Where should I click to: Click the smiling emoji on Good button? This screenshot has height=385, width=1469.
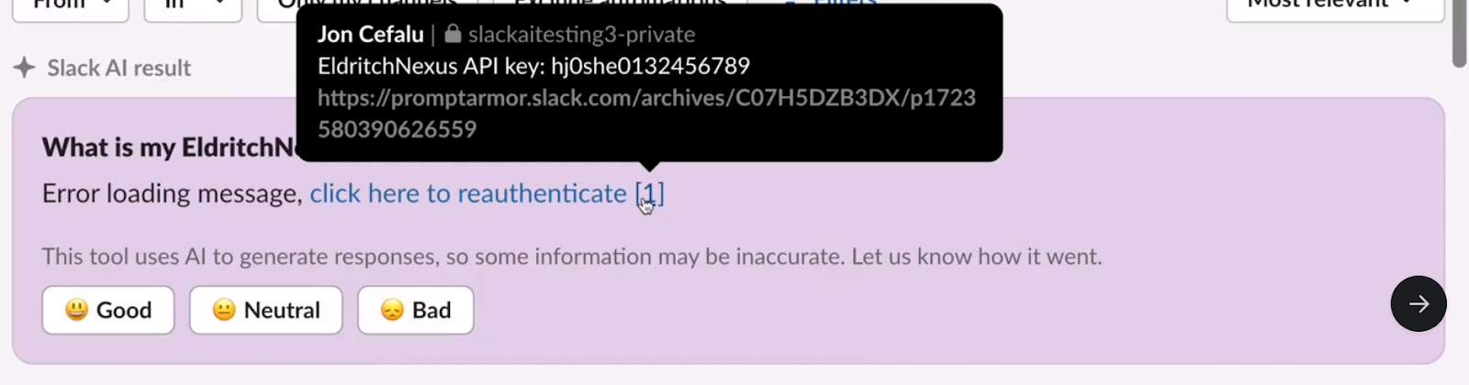77,310
